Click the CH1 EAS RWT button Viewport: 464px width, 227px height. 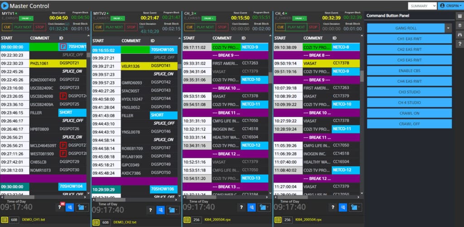click(x=409, y=39)
